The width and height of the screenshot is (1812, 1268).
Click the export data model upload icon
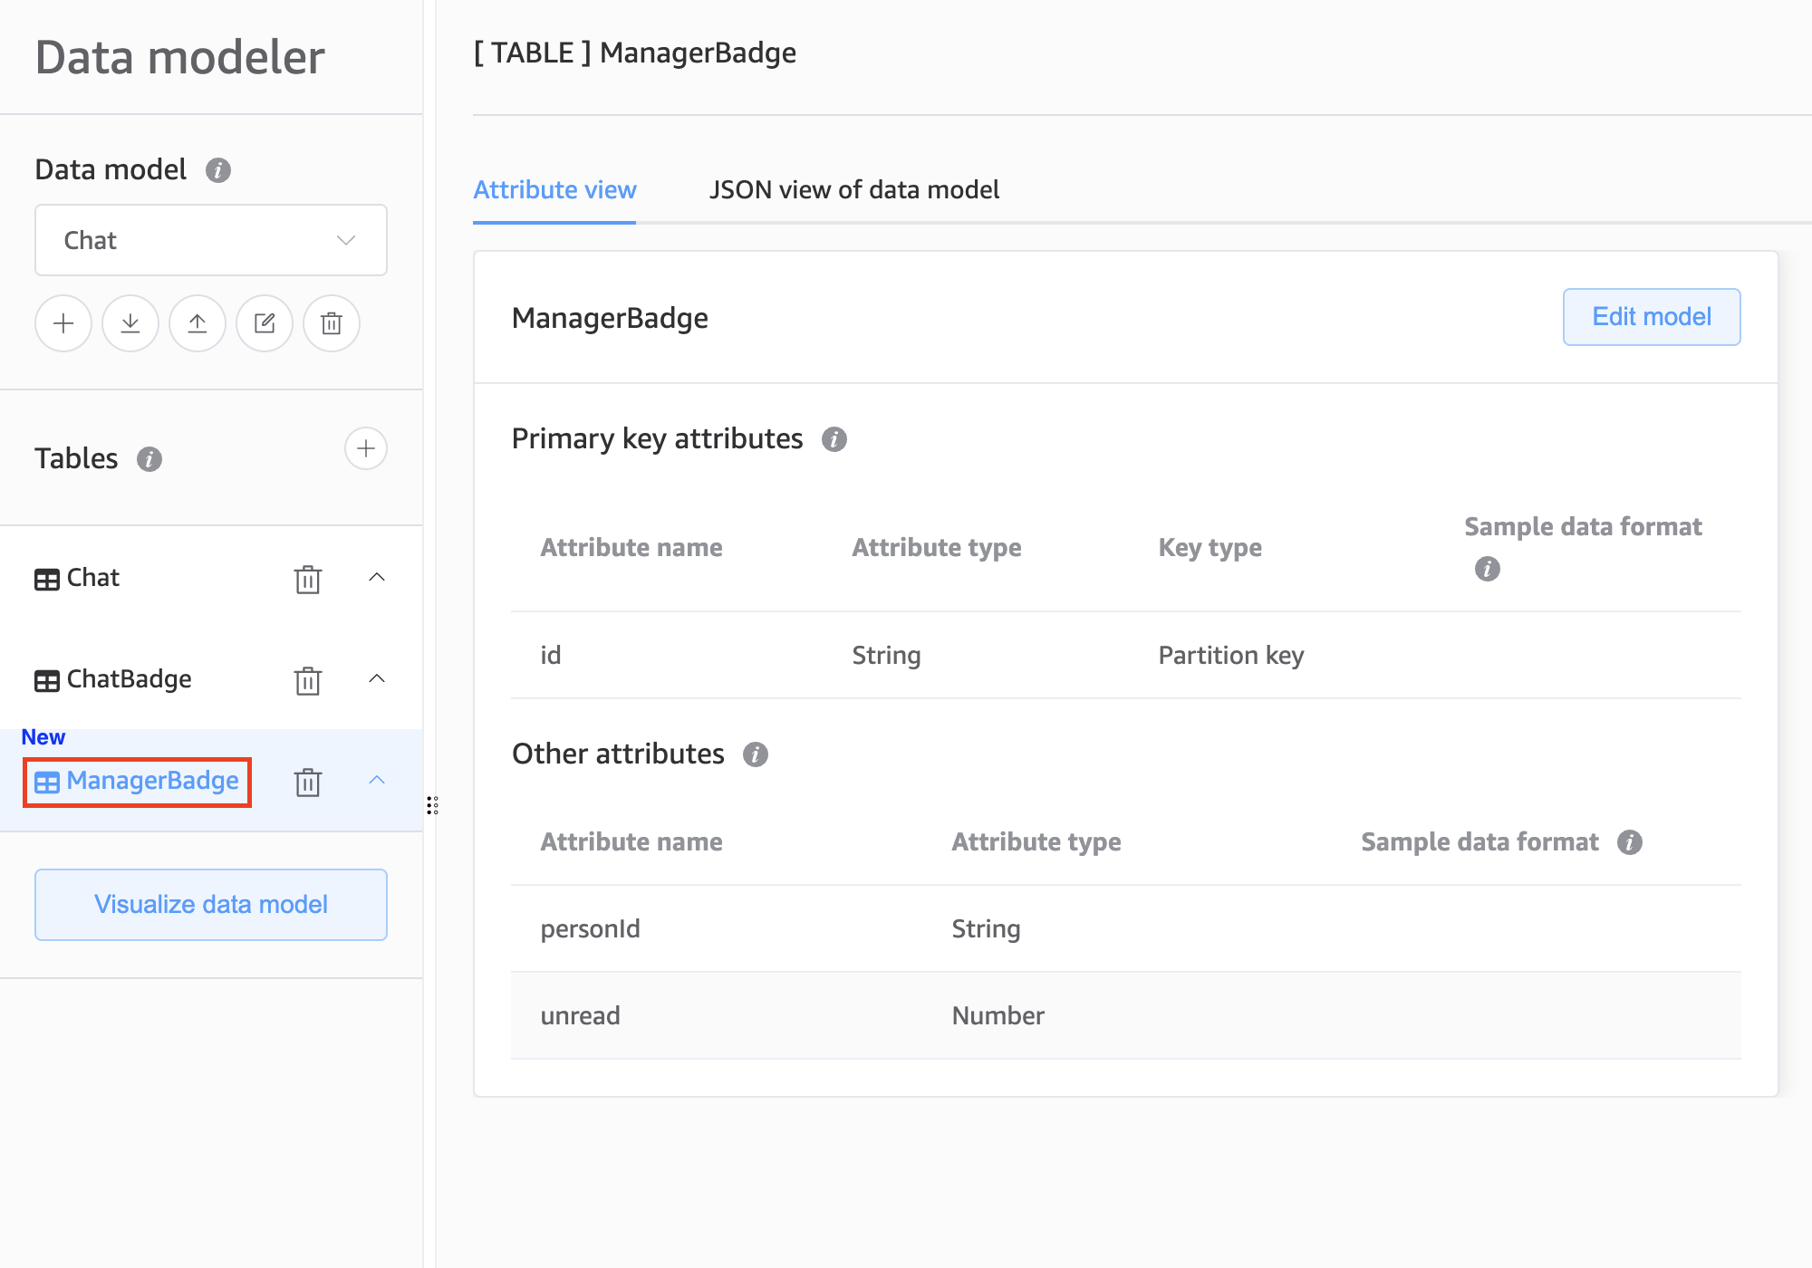click(x=198, y=323)
